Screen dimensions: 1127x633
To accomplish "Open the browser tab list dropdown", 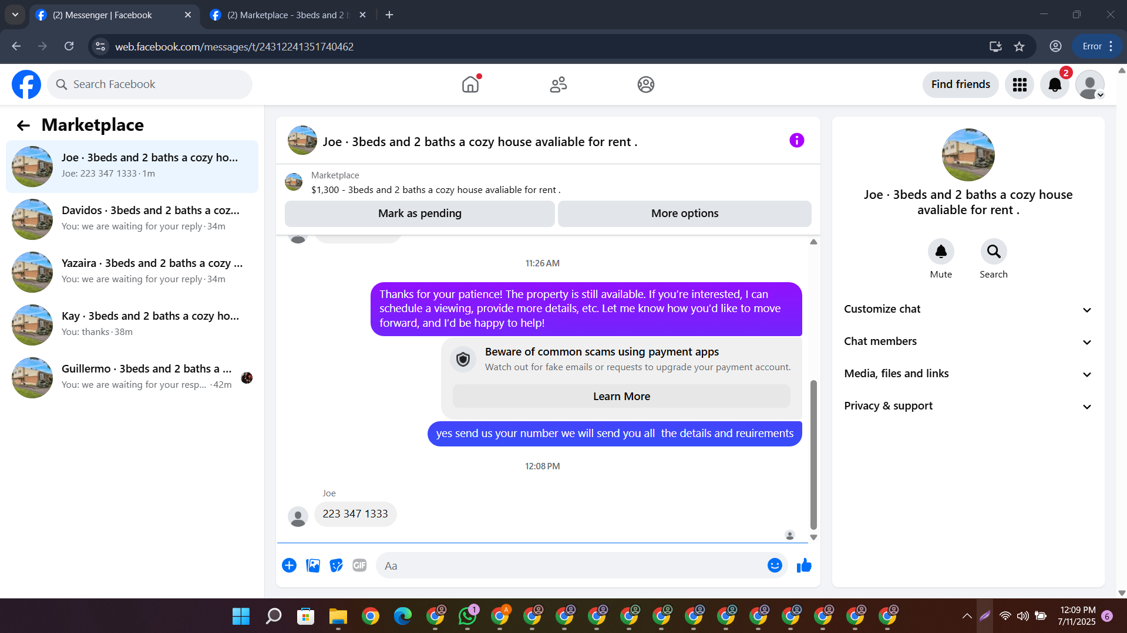I will (x=15, y=15).
